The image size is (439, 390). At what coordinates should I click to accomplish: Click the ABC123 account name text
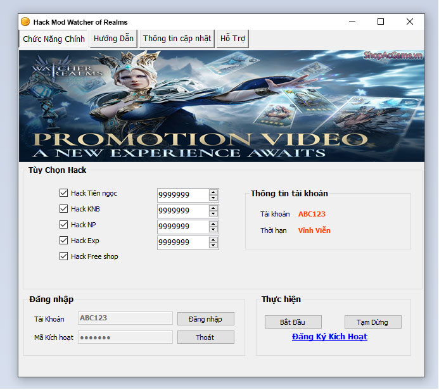[312, 214]
